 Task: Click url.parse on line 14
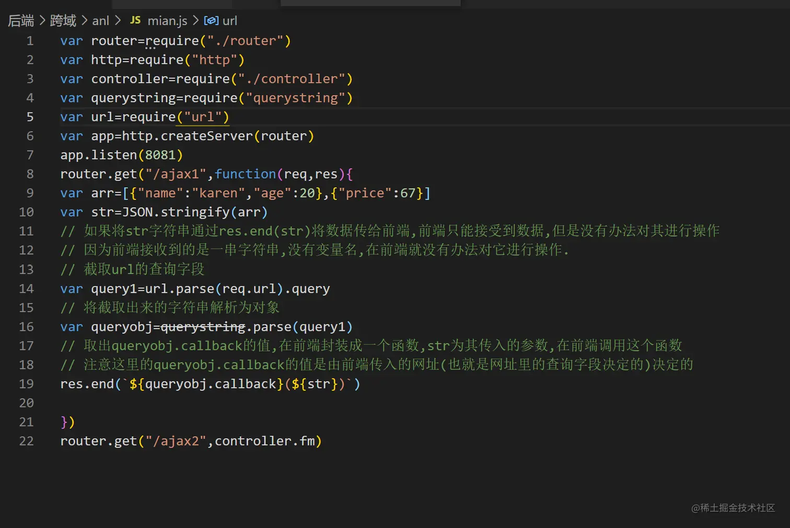click(x=180, y=289)
